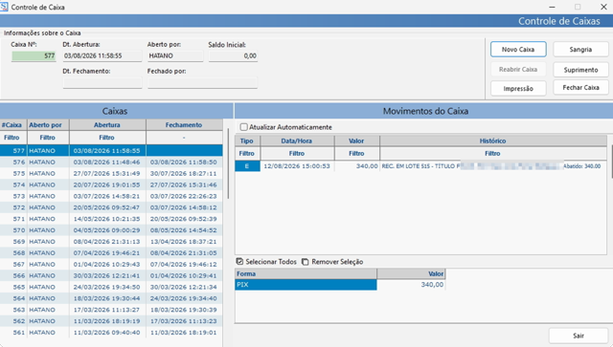Select caixa row 576
The image size is (613, 347).
click(111, 162)
